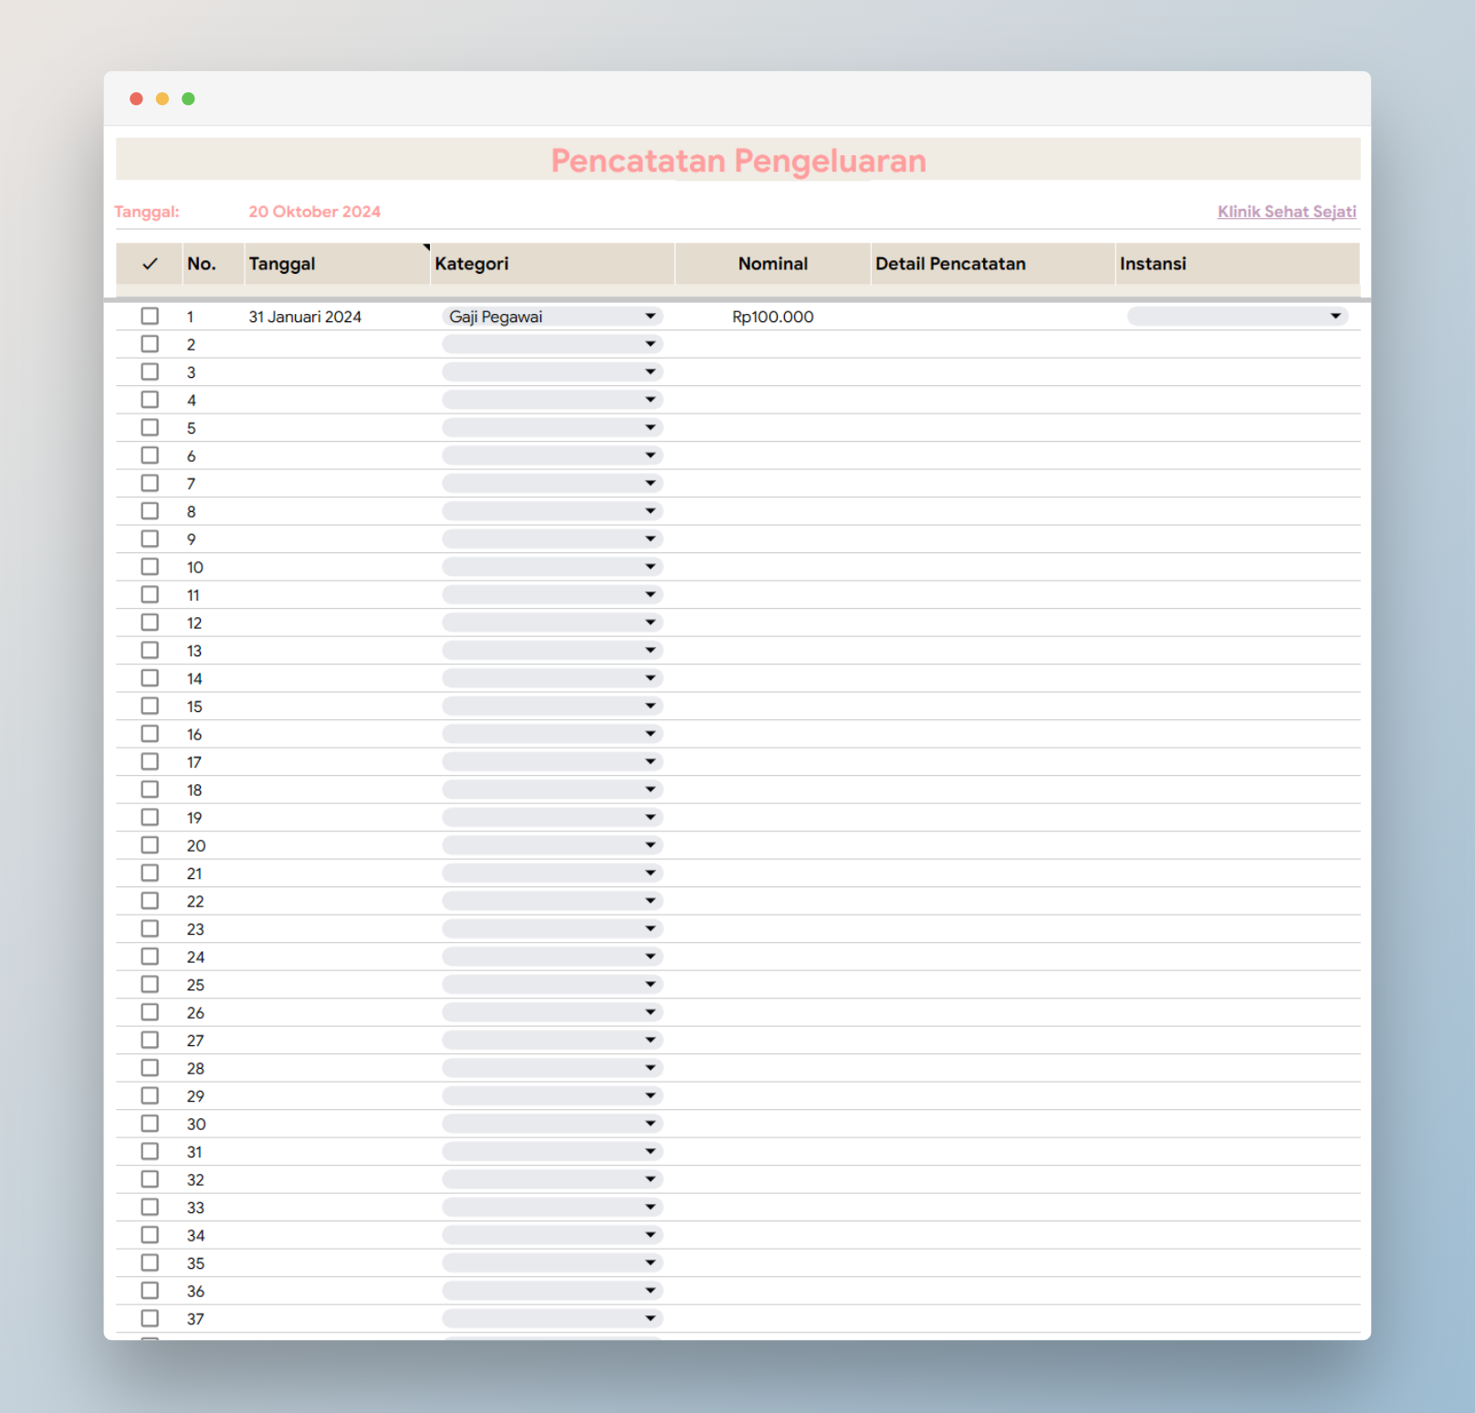Image resolution: width=1475 pixels, height=1413 pixels.
Task: Open the Instansi dropdown in row 1
Action: click(1238, 316)
